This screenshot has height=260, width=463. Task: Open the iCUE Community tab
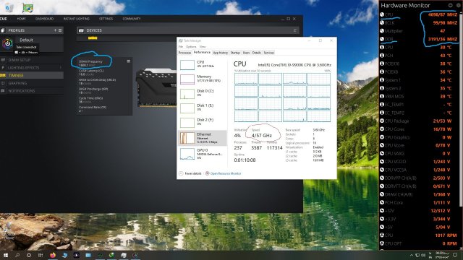[132, 19]
